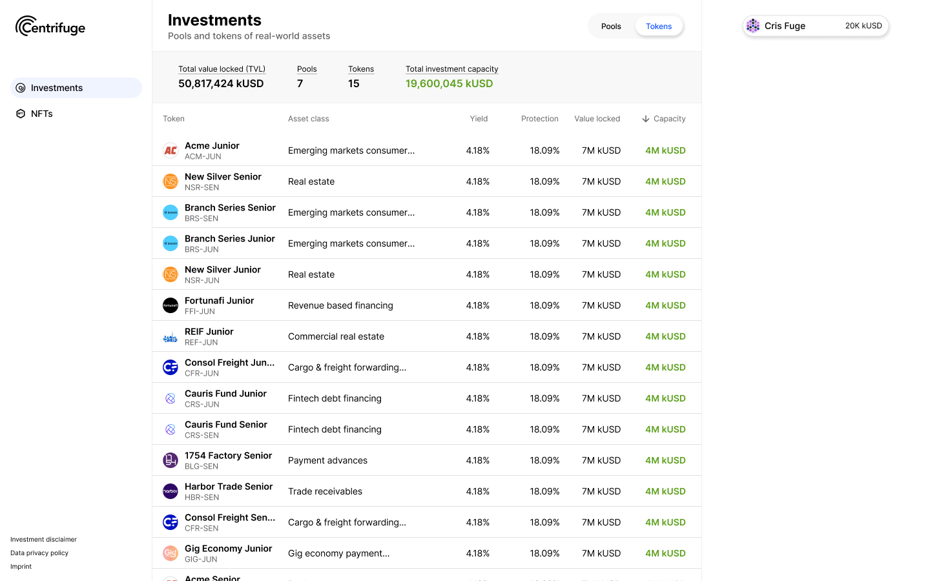Click the Total value locked (TVL) label
Screen dimensions: 930x581
pos(222,69)
